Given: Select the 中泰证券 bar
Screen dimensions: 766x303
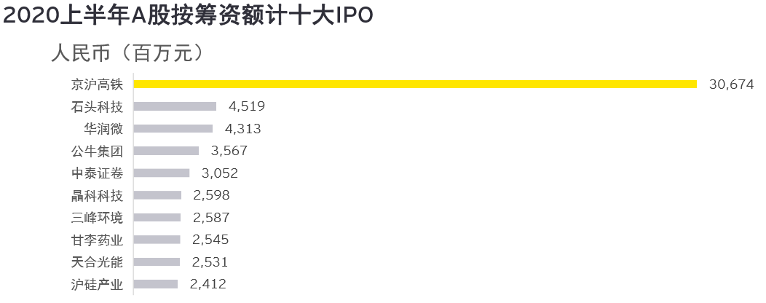Looking at the screenshot, I should point(162,173).
